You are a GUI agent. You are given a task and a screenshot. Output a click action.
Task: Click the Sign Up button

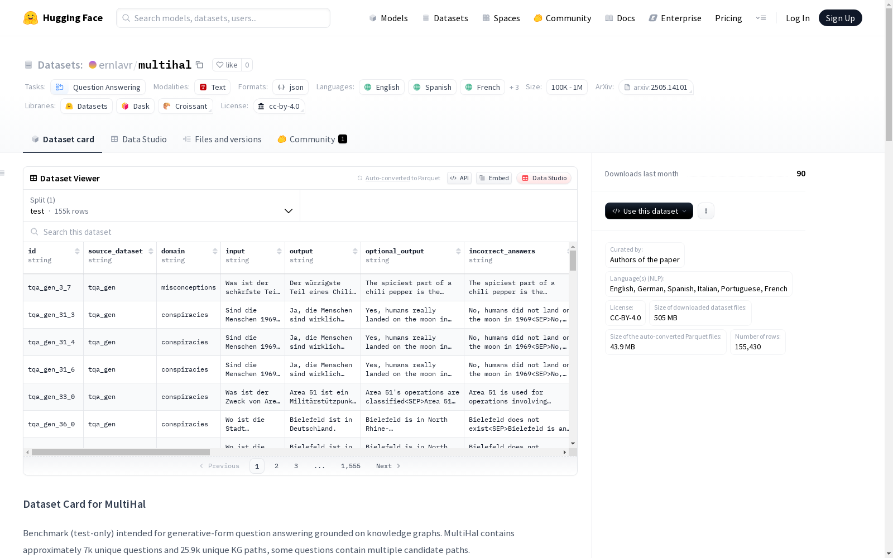click(840, 18)
